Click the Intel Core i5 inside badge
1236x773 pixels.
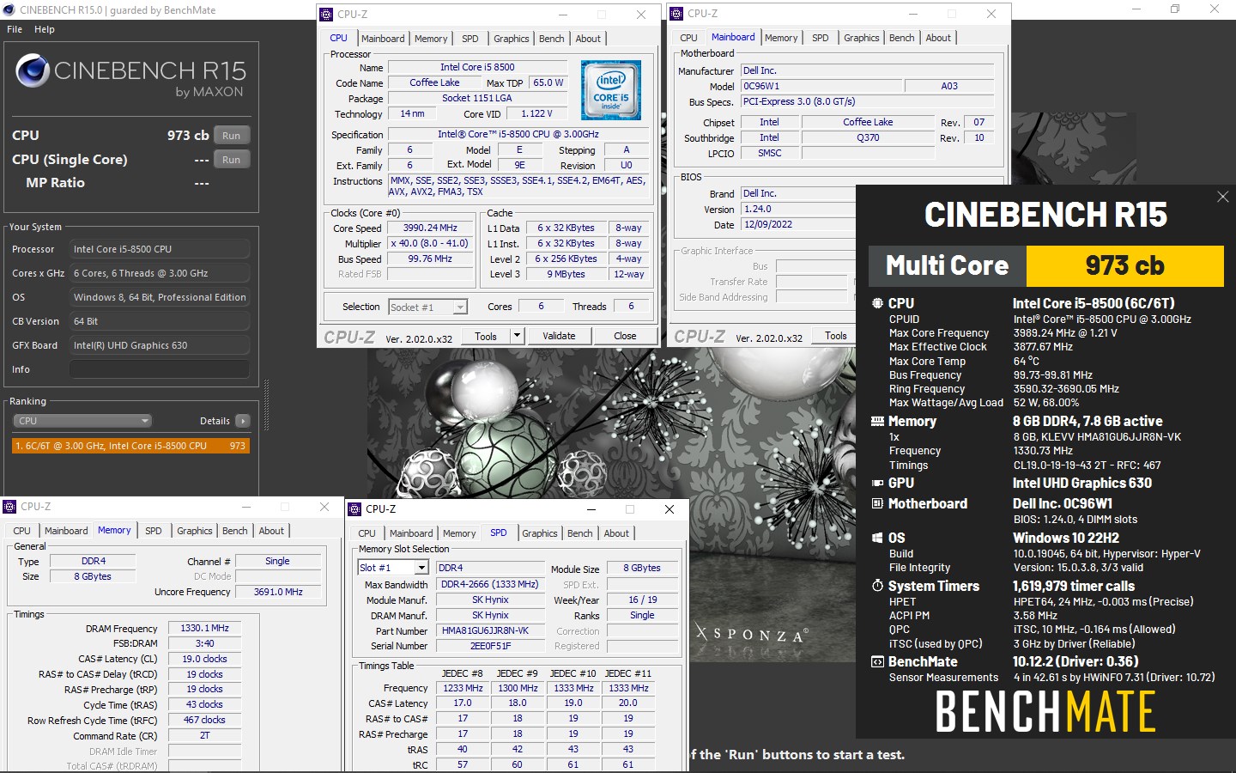click(611, 90)
